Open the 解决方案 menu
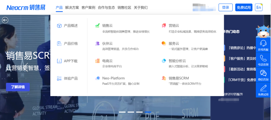The height and width of the screenshot is (120, 271). pos(72,7)
